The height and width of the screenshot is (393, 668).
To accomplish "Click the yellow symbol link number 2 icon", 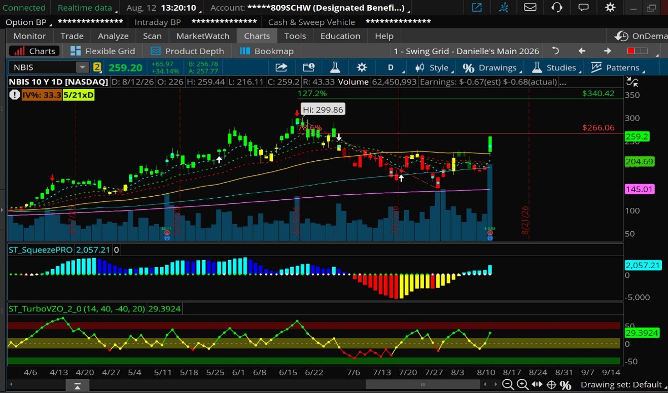I will tap(97, 67).
